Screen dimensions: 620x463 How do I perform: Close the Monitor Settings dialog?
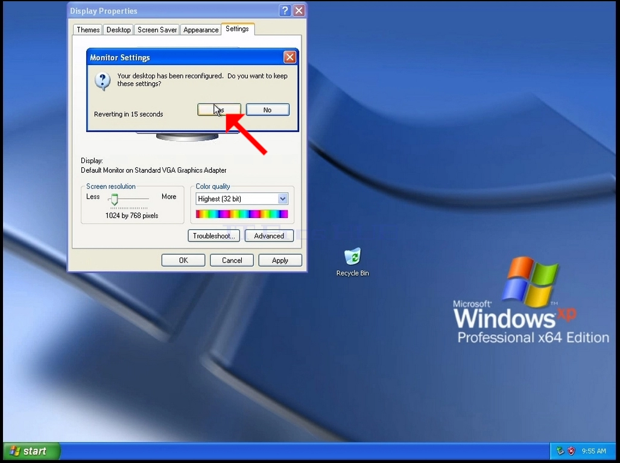coord(290,57)
